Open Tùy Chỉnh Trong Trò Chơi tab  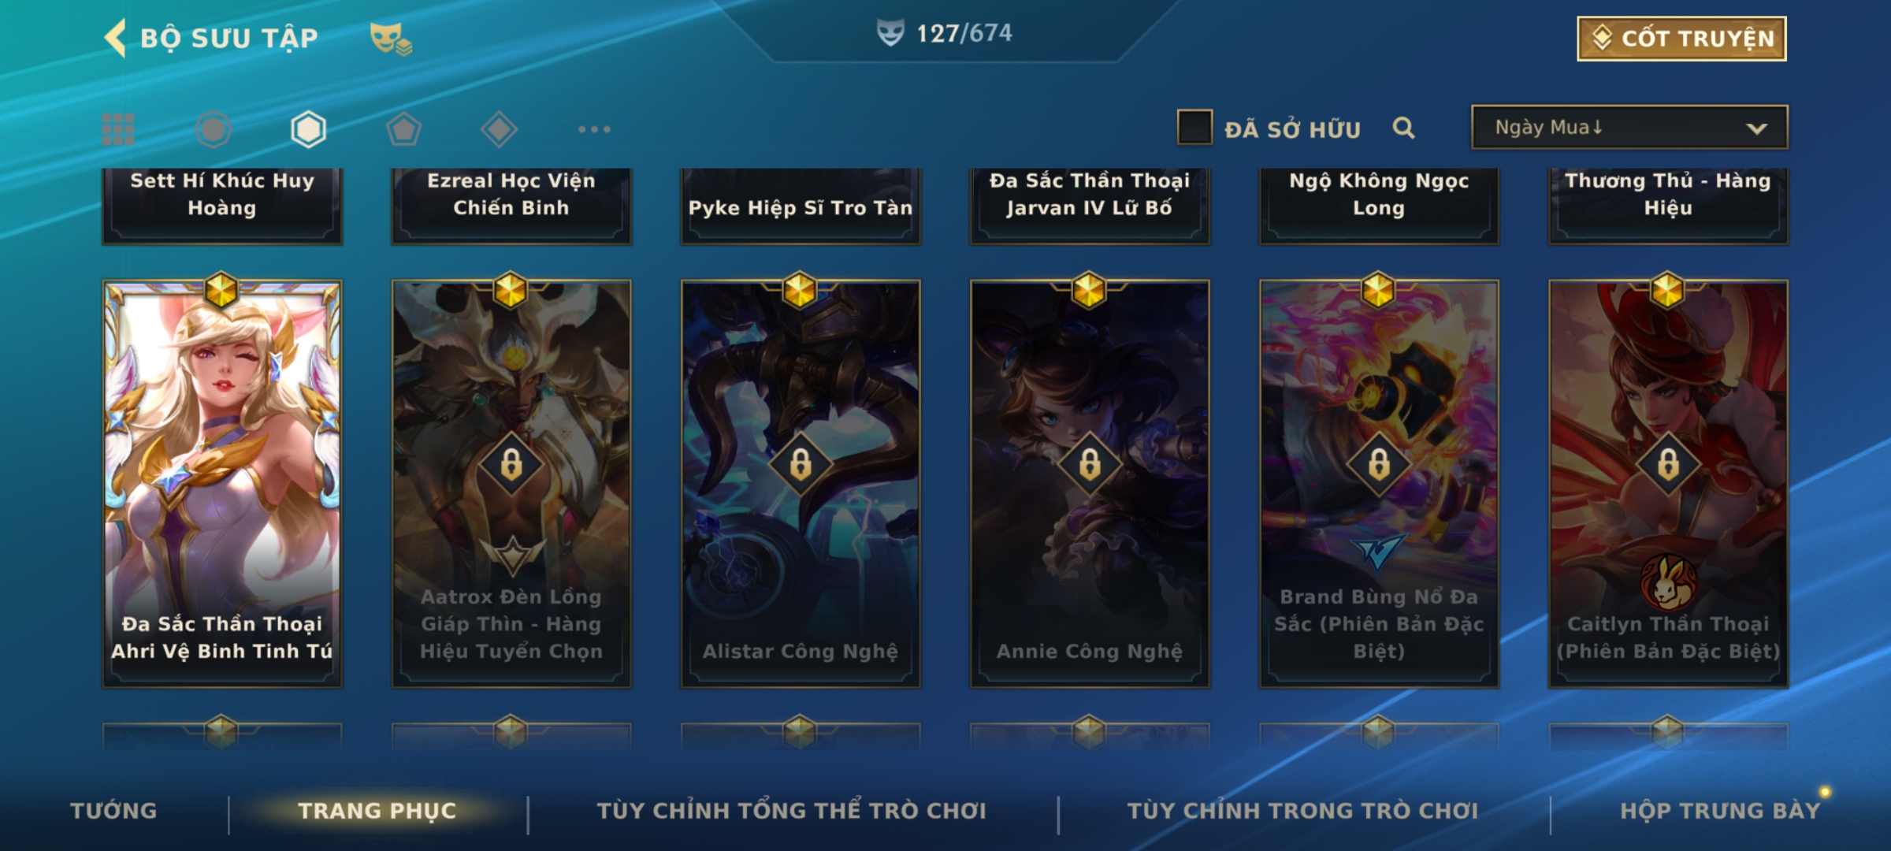coord(1302,811)
